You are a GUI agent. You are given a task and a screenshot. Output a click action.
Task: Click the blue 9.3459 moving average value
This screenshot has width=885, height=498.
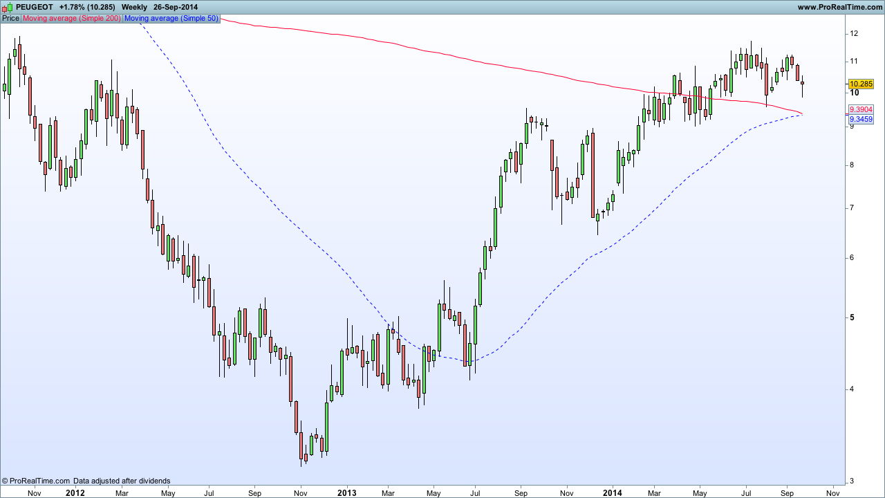(x=861, y=120)
